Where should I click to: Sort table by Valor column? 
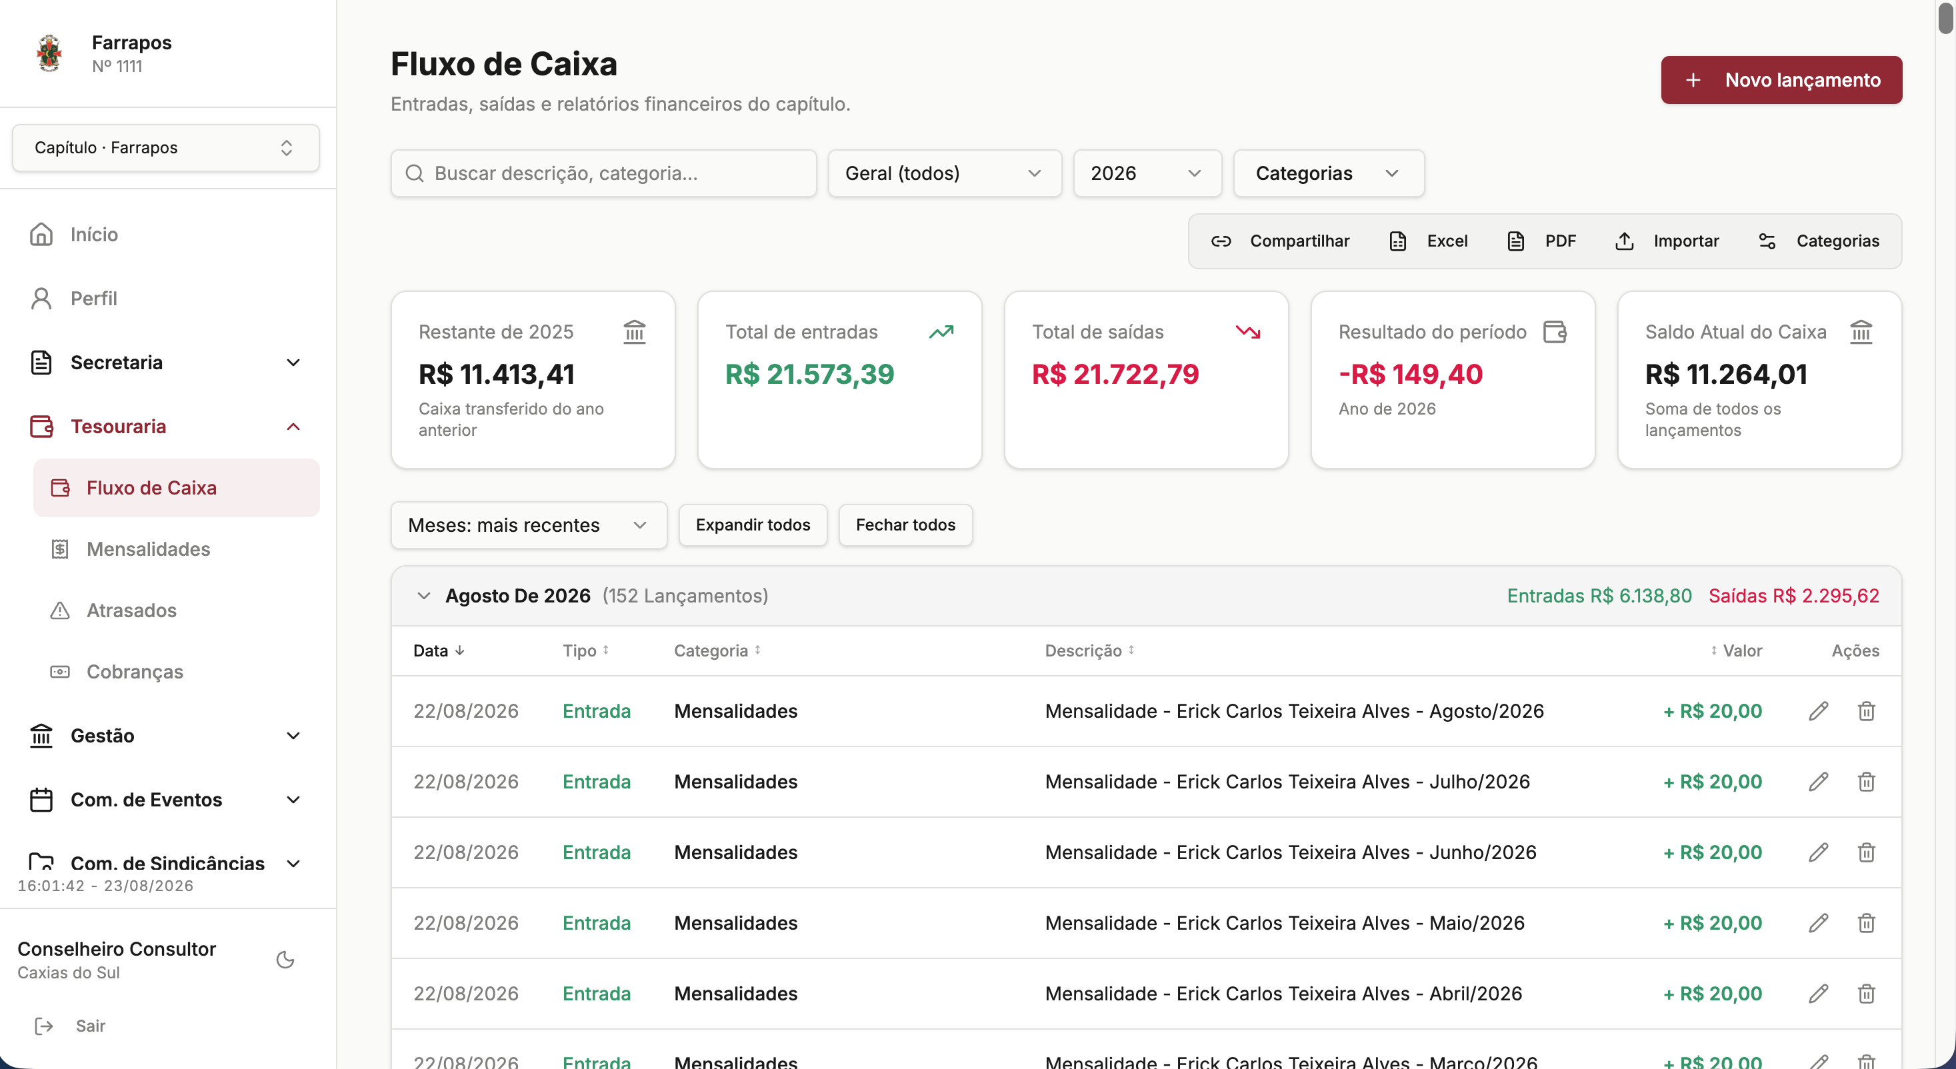tap(1736, 650)
